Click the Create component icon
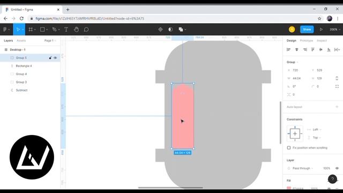The image size is (343, 193). coord(160,29)
